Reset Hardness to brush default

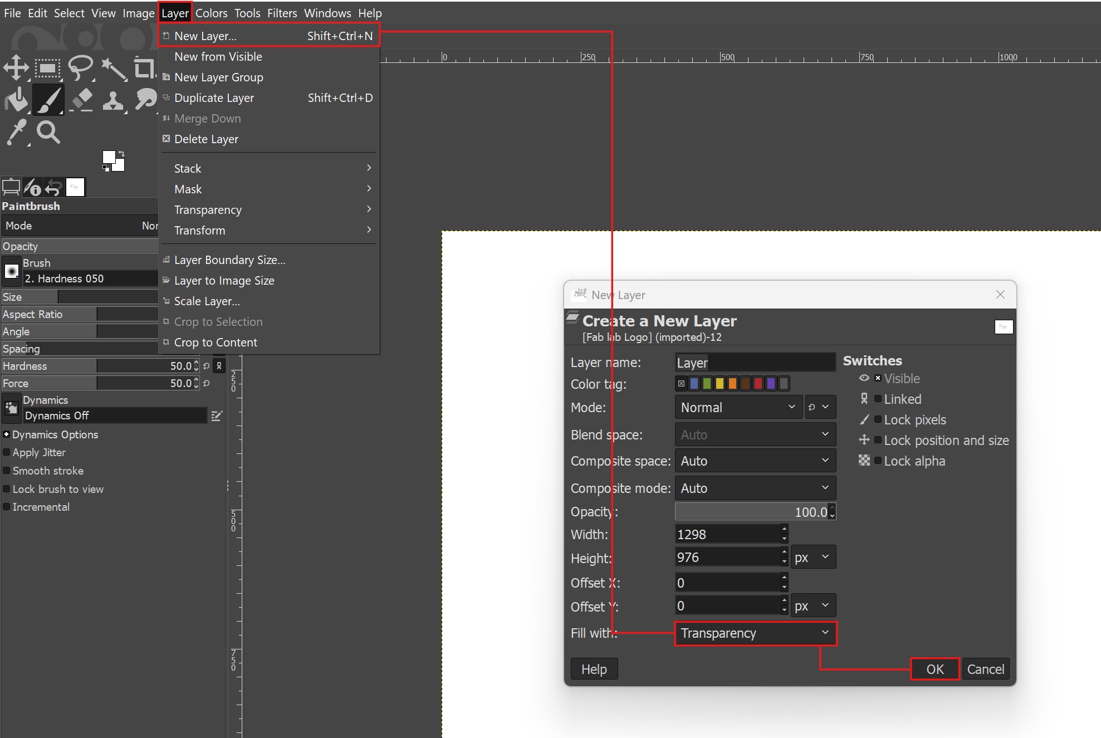tap(207, 366)
